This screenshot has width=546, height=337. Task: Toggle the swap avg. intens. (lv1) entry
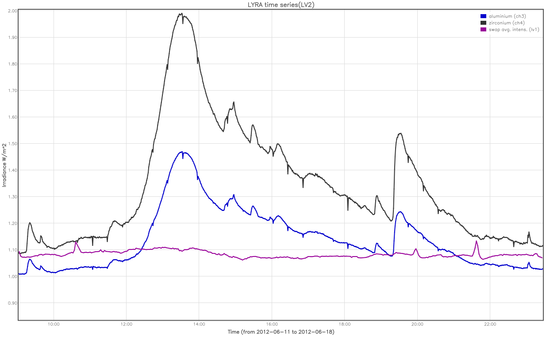(x=509, y=29)
